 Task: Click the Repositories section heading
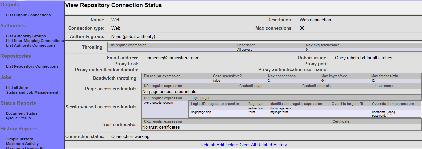pos(15,56)
